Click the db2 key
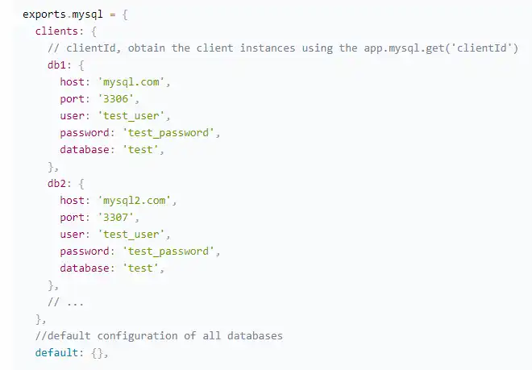The image size is (532, 370). pyautogui.click(x=56, y=183)
